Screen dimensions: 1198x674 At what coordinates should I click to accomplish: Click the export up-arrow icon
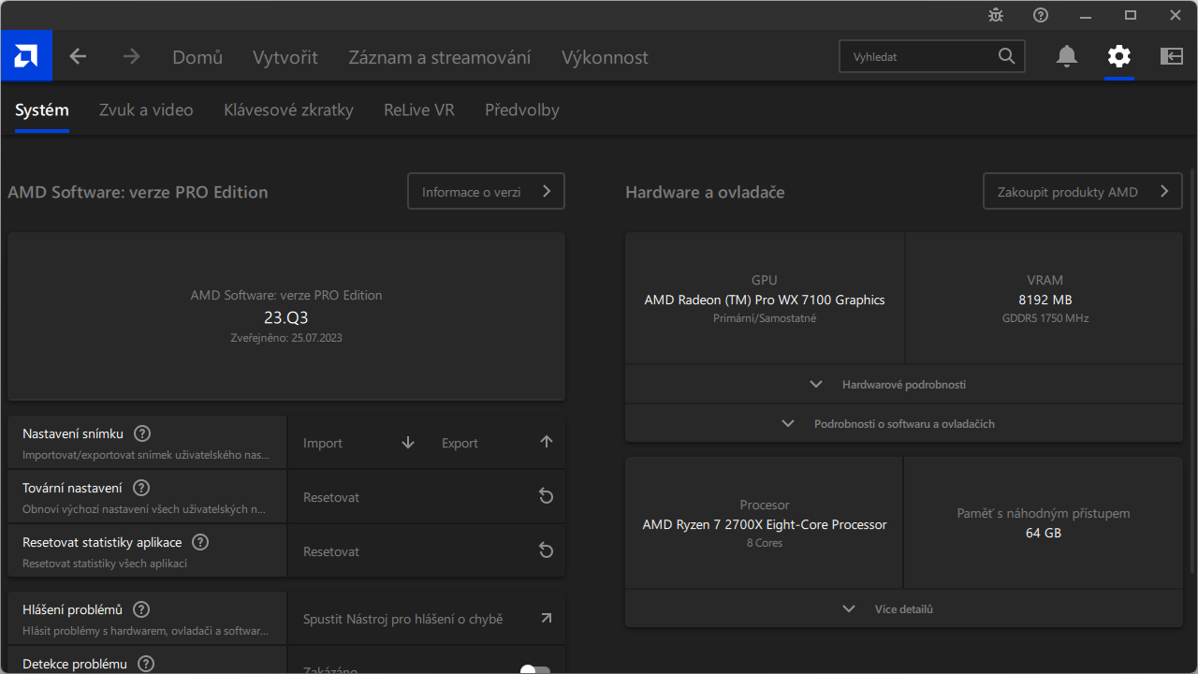point(546,443)
